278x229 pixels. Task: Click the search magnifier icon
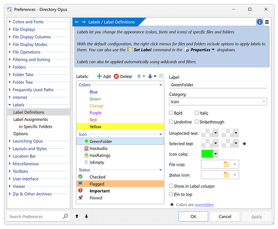(x=66, y=216)
